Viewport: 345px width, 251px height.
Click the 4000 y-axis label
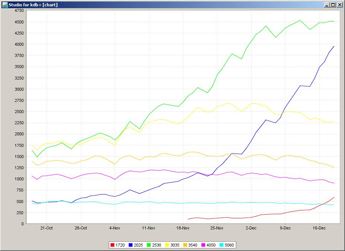click(19, 44)
